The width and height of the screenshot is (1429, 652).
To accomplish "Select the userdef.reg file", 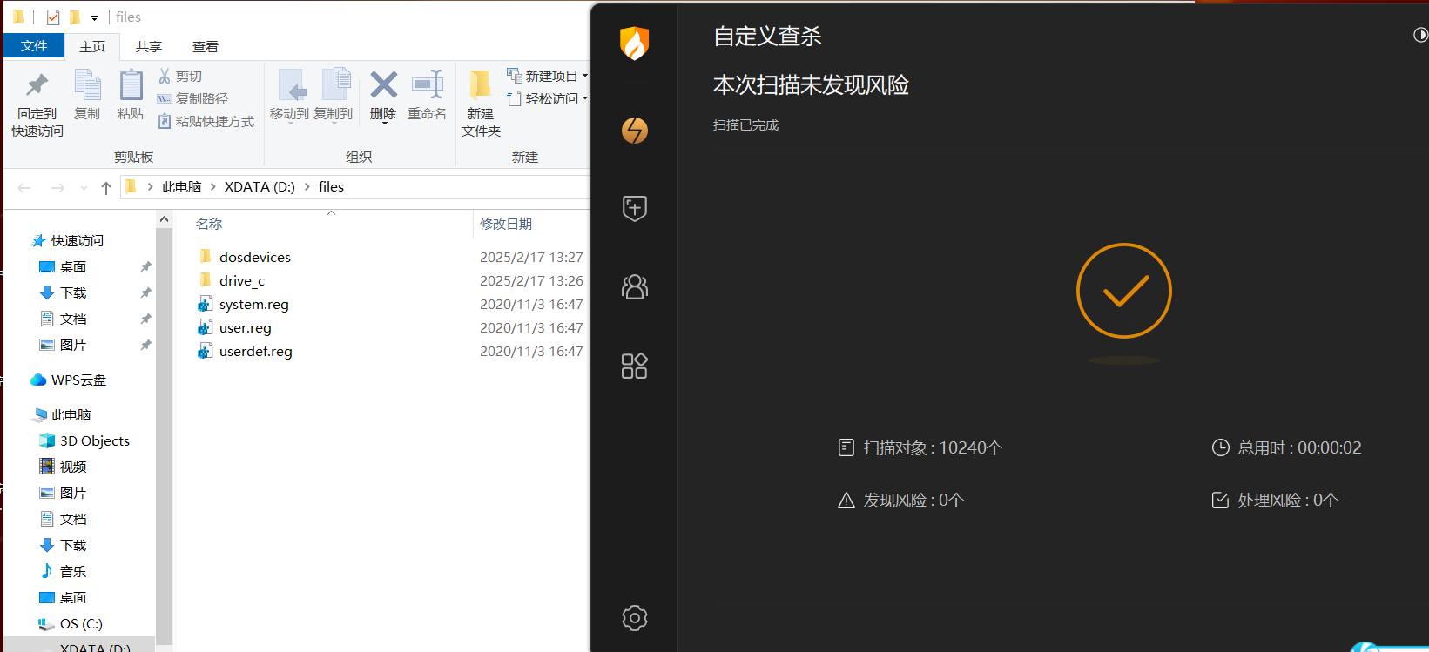I will click(x=256, y=351).
